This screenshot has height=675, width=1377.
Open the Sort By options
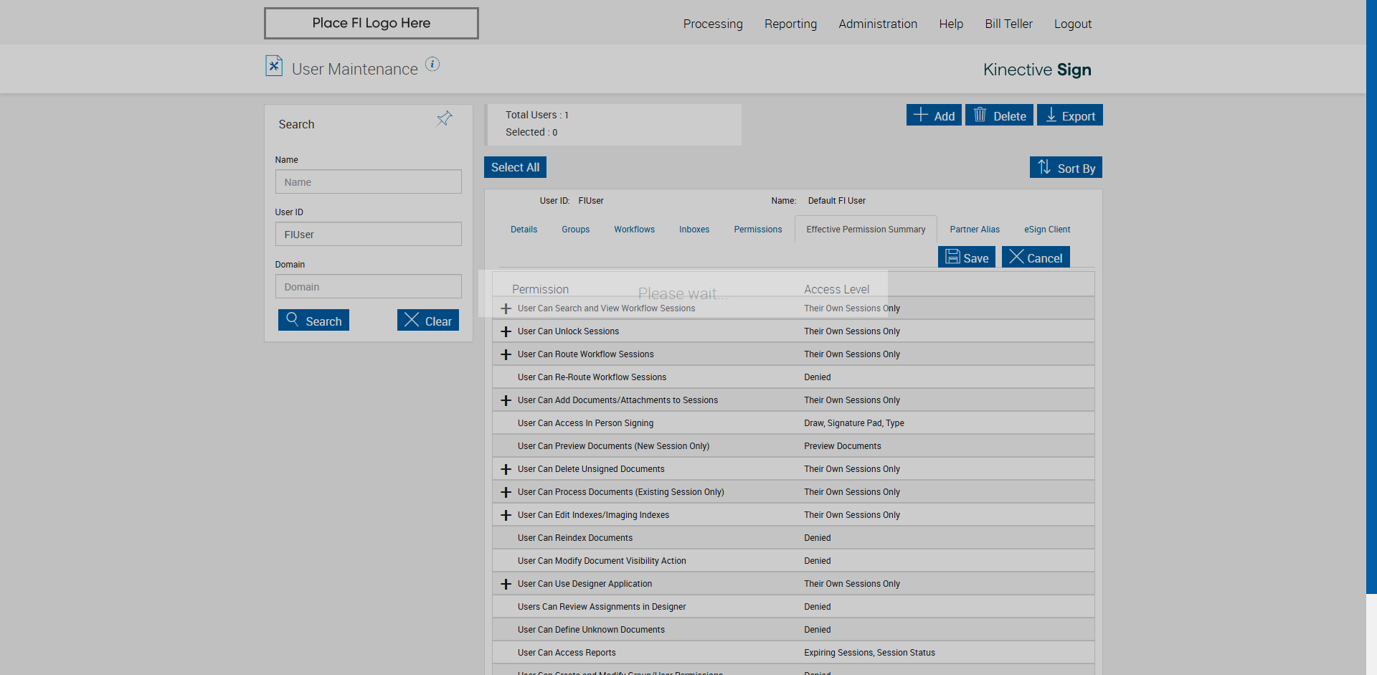click(x=1066, y=167)
